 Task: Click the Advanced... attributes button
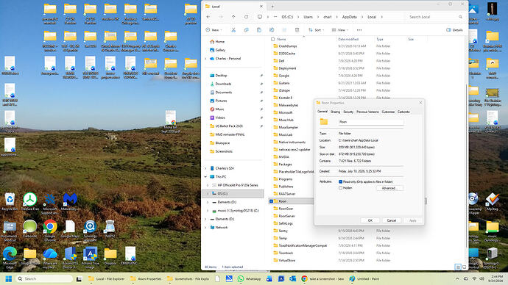pos(389,188)
